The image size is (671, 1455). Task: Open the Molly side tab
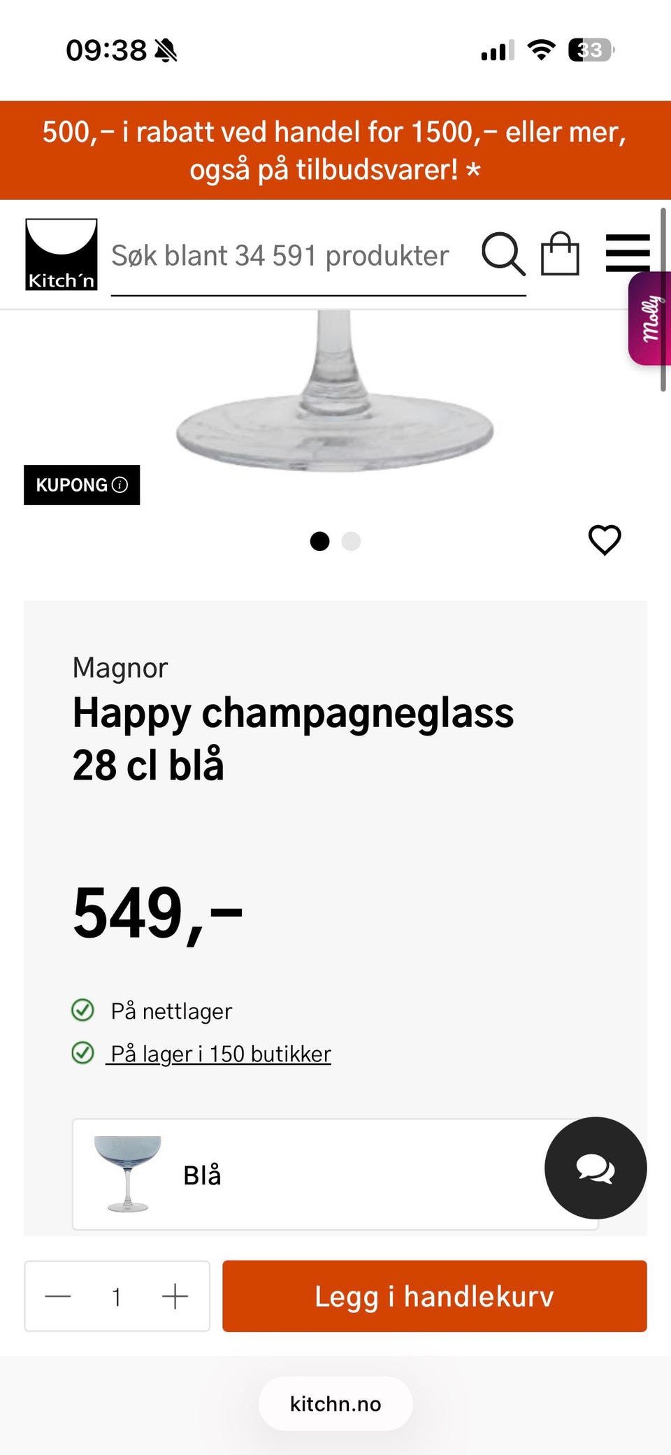click(x=650, y=319)
